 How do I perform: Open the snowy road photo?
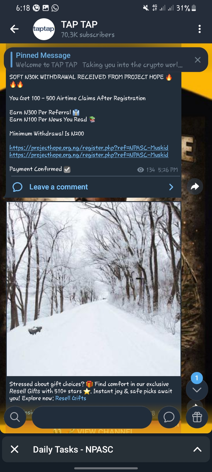(94, 289)
